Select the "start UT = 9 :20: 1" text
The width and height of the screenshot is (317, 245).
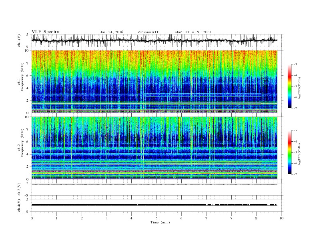point(193,32)
